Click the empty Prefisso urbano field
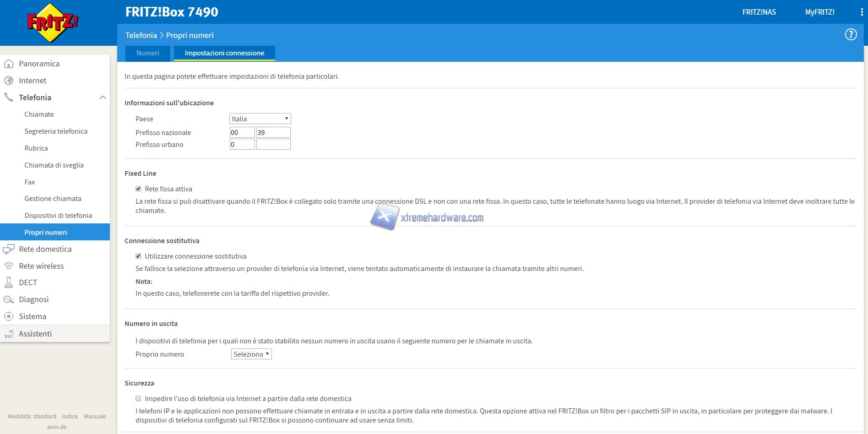 (x=273, y=145)
